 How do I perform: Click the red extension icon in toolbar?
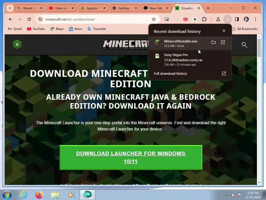point(185,19)
